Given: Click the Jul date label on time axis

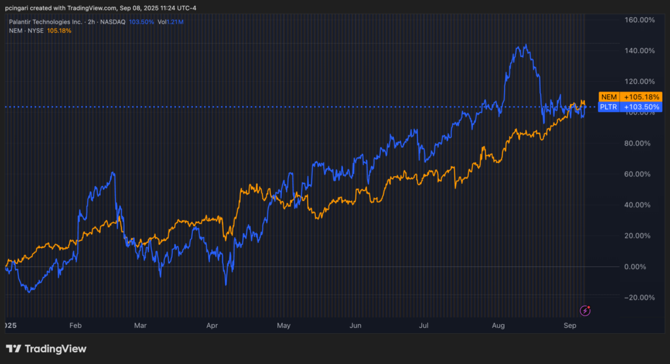Looking at the screenshot, I should pos(423,325).
